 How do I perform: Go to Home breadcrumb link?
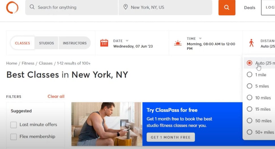pyautogui.click(x=12, y=63)
